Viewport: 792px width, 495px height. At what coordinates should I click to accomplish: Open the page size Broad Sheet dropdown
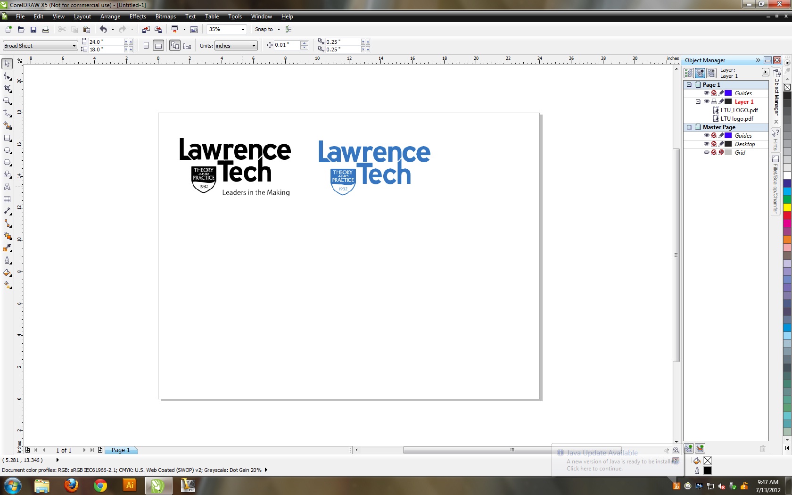click(74, 46)
